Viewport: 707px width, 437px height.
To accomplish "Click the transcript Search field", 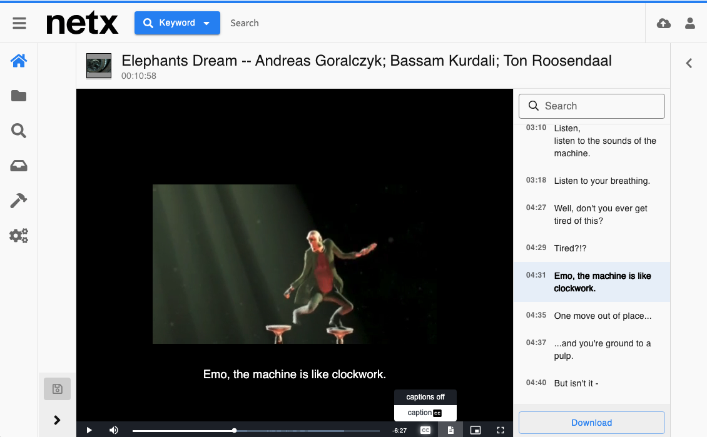I will (592, 106).
